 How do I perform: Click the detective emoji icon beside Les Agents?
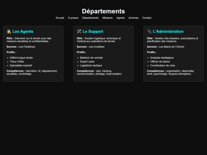(x=9, y=31)
